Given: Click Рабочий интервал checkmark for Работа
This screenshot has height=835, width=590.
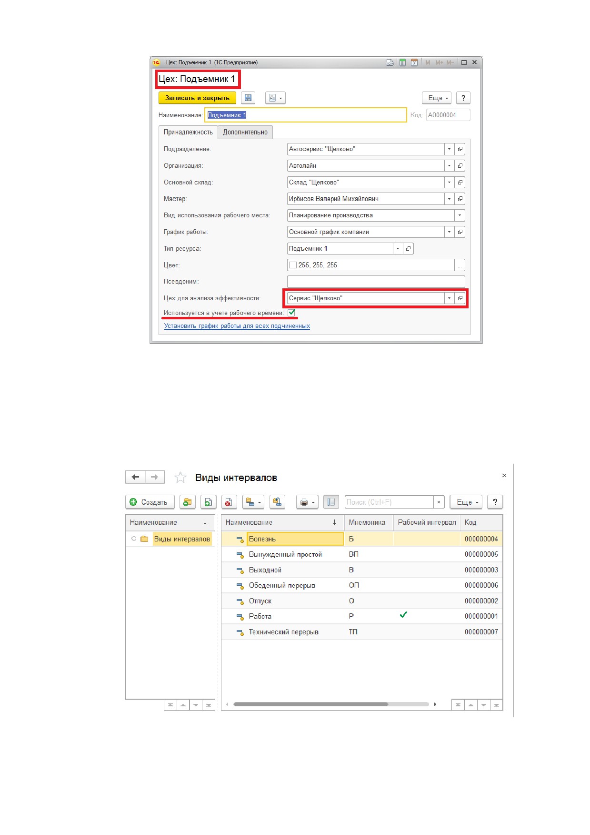Looking at the screenshot, I should (403, 615).
